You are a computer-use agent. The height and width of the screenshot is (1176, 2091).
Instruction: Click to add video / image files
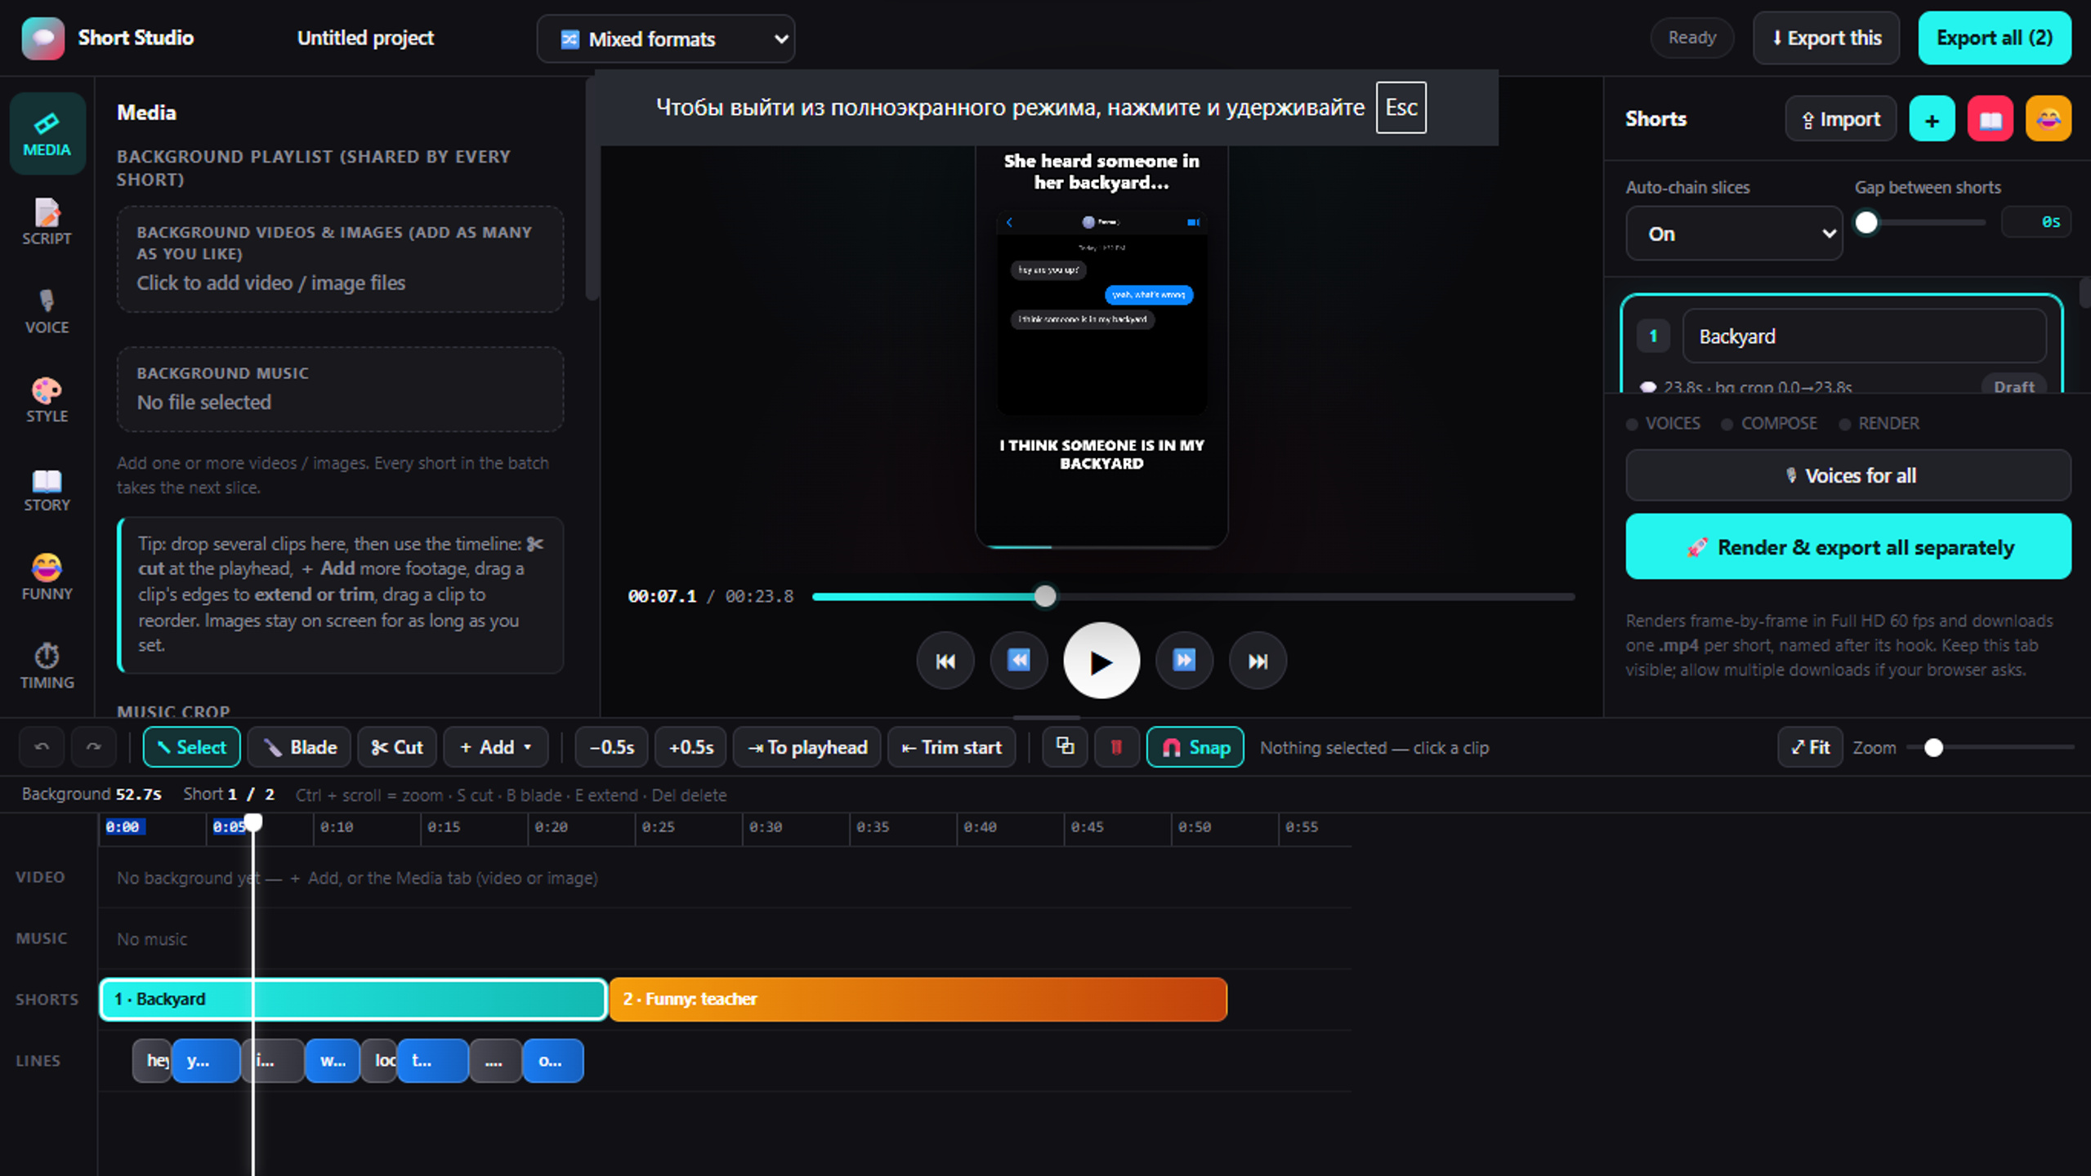click(340, 259)
